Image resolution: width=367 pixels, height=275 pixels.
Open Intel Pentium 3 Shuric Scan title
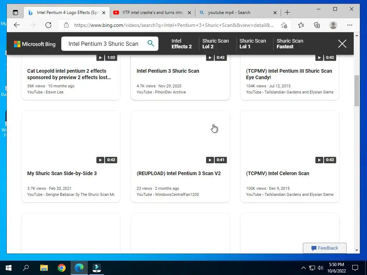(x=168, y=71)
